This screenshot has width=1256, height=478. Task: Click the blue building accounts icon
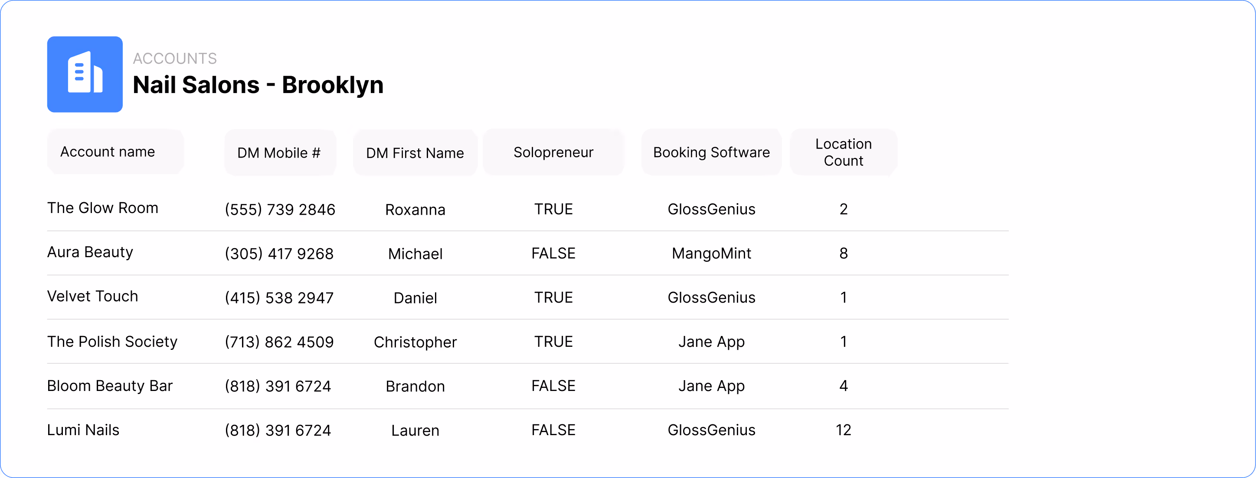point(85,74)
